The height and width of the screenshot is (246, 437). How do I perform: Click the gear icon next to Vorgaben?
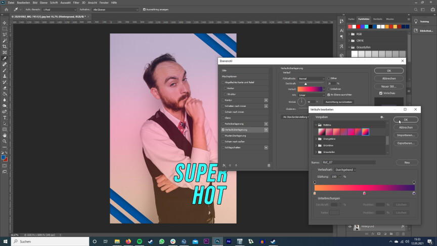(x=382, y=117)
